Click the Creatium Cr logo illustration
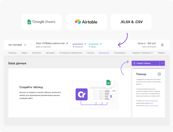 [x=82, y=94]
